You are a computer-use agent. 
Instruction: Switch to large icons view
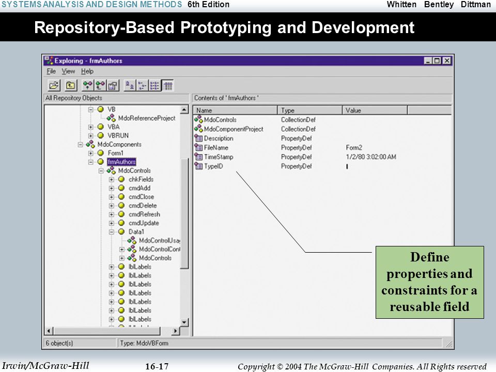point(130,85)
